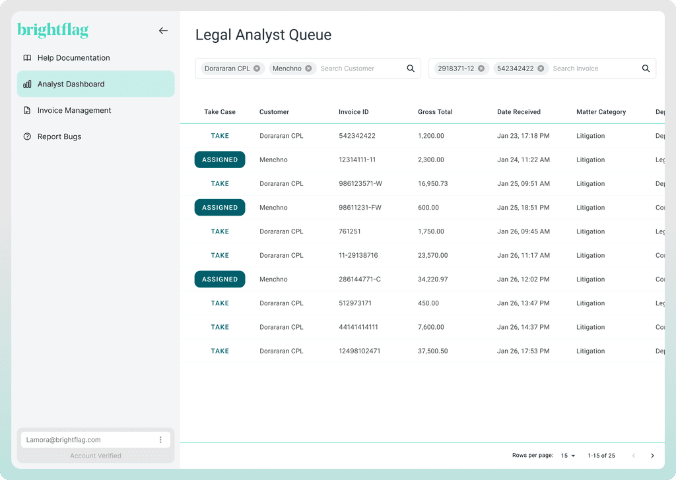The image size is (676, 480).
Task: Click gross total 23,570.00 cell
Action: click(x=433, y=255)
